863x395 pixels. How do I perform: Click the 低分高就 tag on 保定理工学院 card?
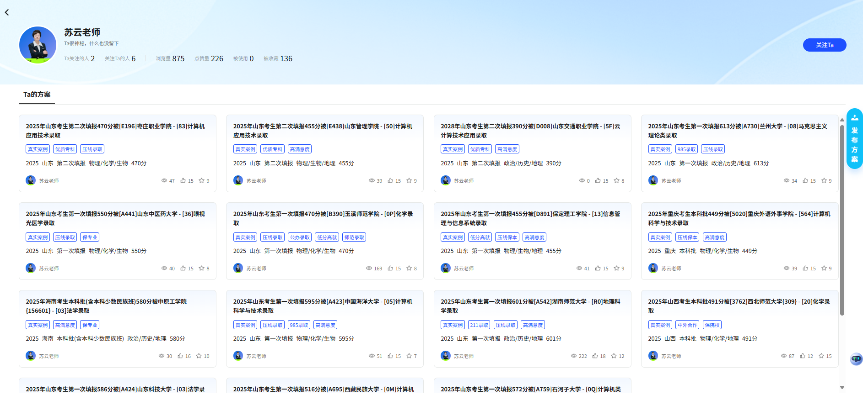click(480, 237)
